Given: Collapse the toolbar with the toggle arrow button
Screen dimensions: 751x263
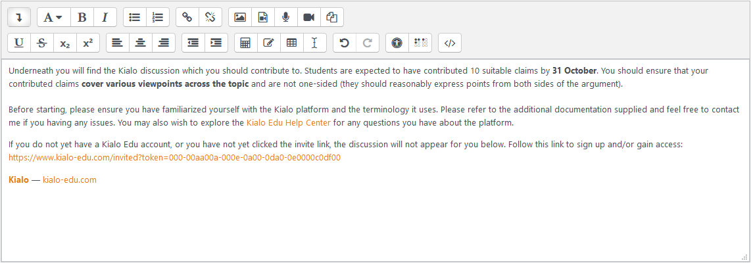Looking at the screenshot, I should tap(19, 17).
